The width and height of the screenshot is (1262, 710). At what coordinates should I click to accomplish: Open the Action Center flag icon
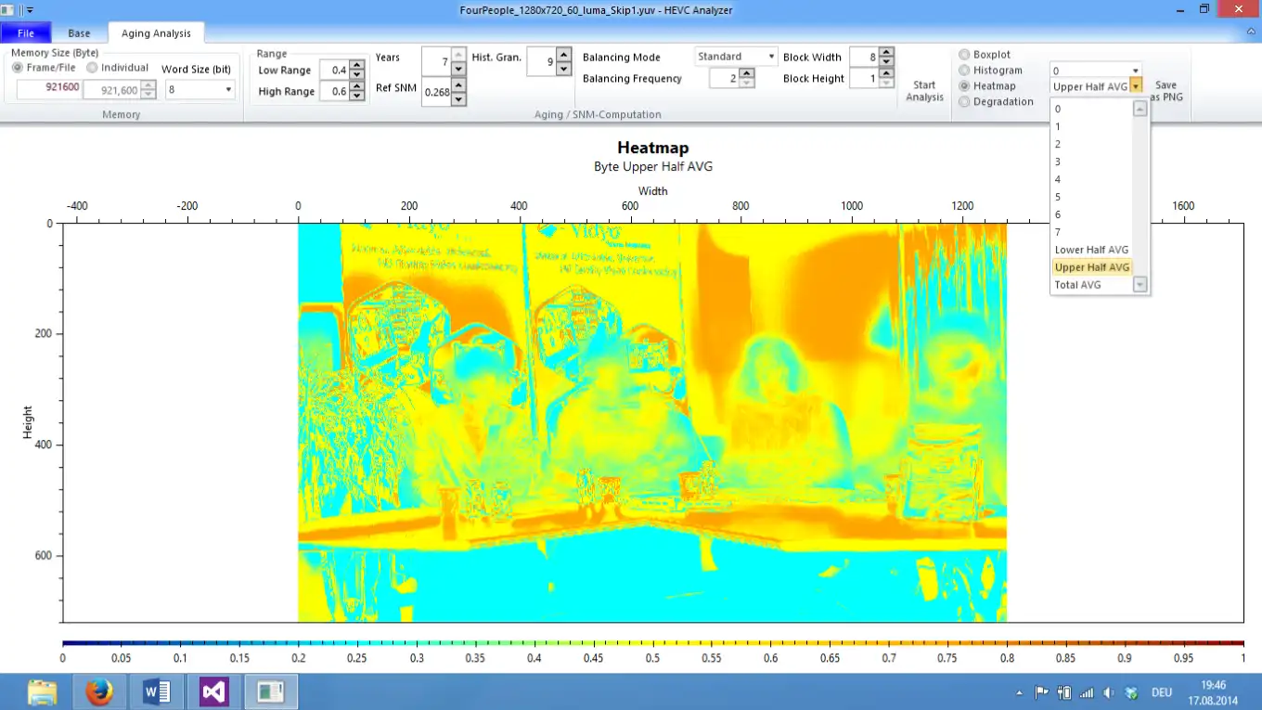[x=1041, y=692]
